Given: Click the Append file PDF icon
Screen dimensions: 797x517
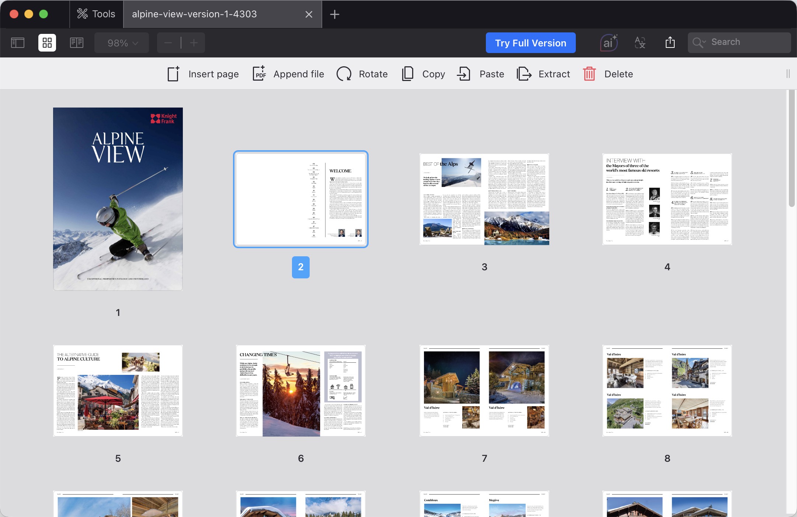Looking at the screenshot, I should [x=259, y=74].
